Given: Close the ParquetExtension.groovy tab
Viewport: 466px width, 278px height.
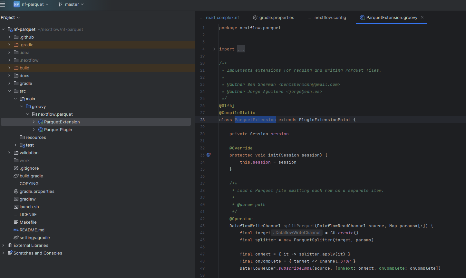Looking at the screenshot, I should tap(422, 17).
